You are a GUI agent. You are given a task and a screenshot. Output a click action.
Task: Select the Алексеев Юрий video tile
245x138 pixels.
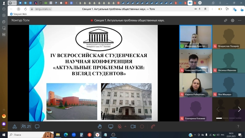[x=196, y=61]
